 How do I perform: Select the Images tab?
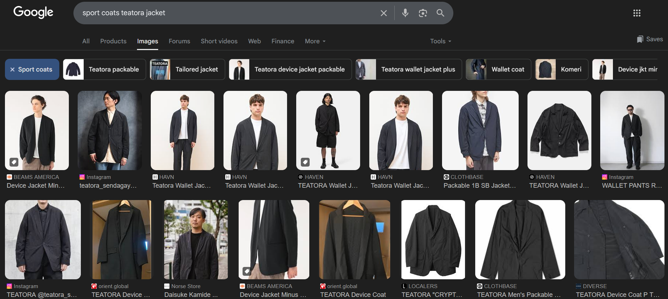coord(148,41)
